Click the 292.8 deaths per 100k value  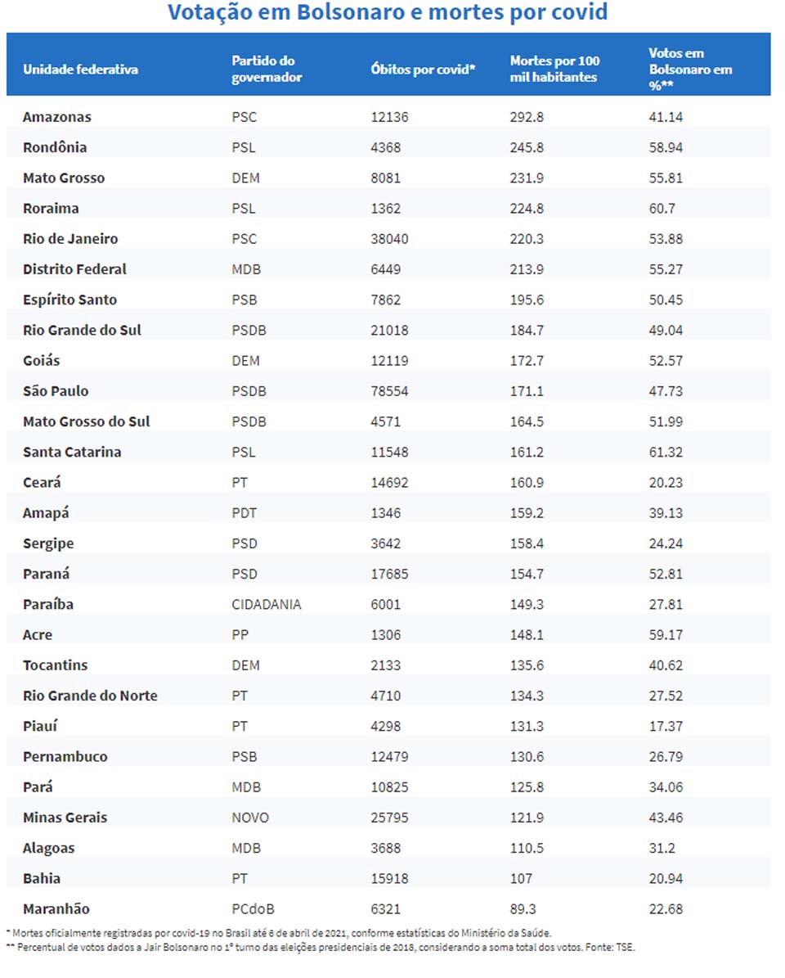point(527,117)
